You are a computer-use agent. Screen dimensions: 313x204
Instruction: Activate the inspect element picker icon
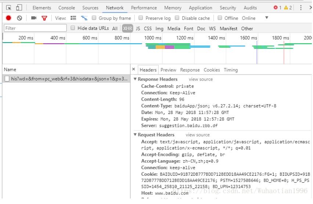tap(9, 8)
